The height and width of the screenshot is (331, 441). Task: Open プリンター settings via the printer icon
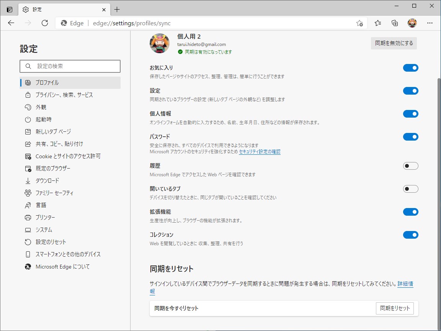coord(27,217)
